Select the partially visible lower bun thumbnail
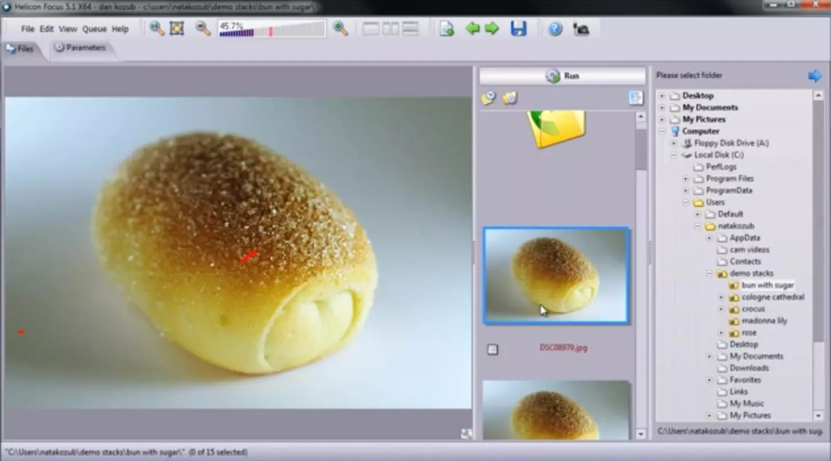 pyautogui.click(x=556, y=410)
